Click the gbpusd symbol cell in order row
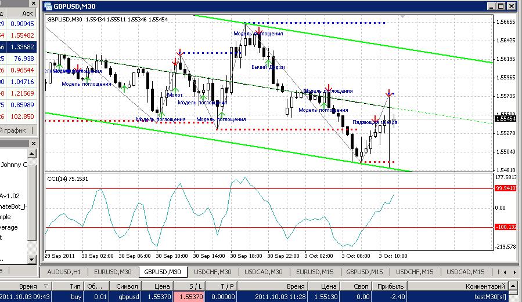This screenshot has width=522, height=302. coord(127,296)
